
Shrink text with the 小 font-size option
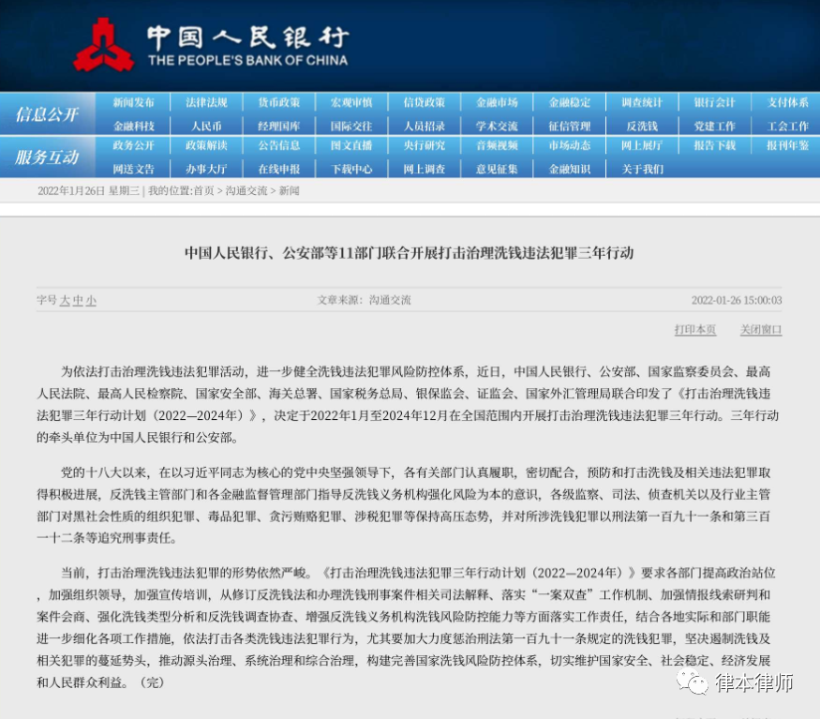click(x=90, y=300)
